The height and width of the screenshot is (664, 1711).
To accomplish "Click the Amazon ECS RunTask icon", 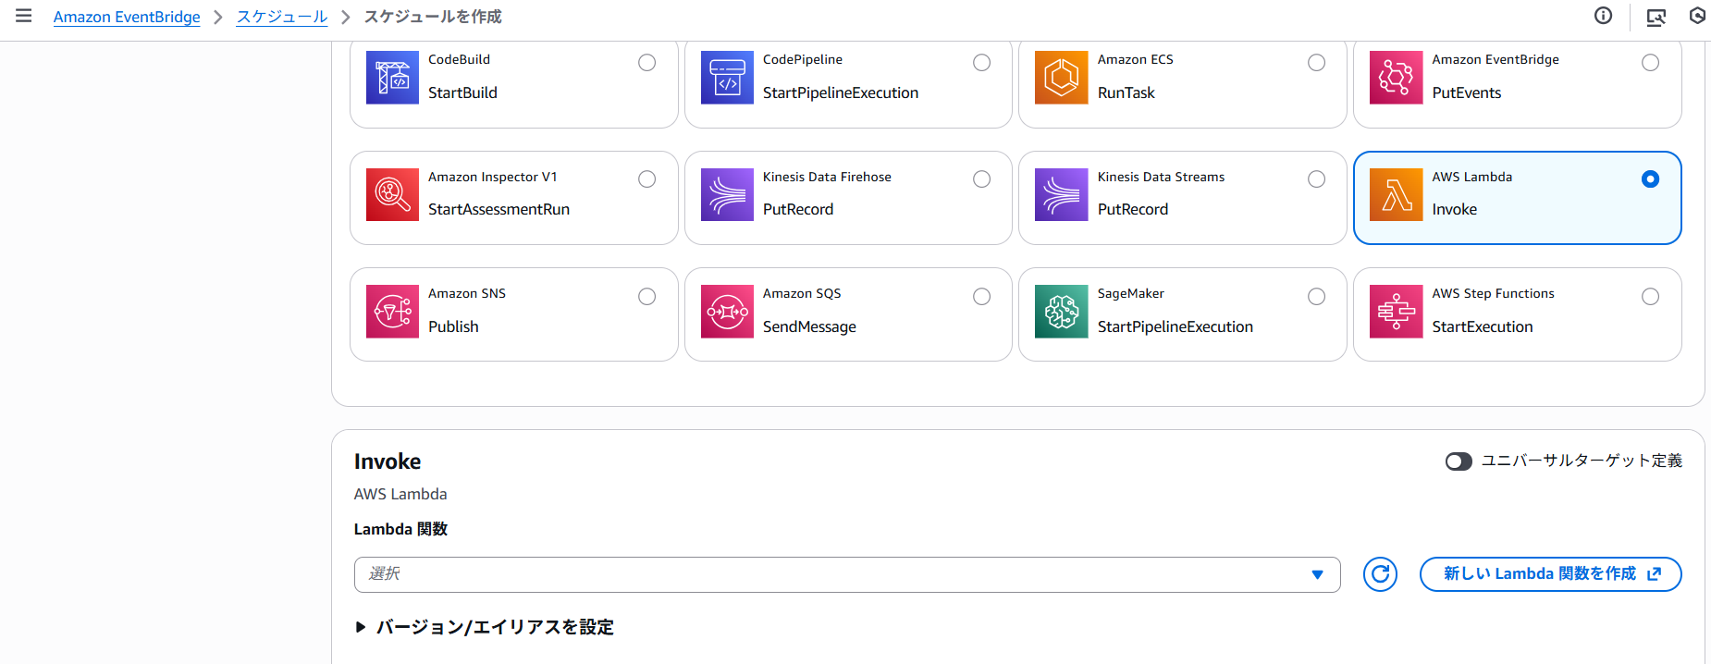I will pos(1061,78).
